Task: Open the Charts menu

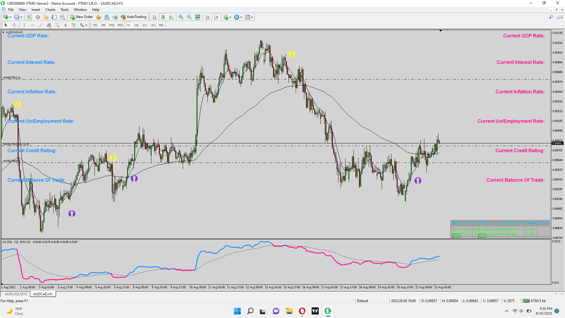Action: 50,10
